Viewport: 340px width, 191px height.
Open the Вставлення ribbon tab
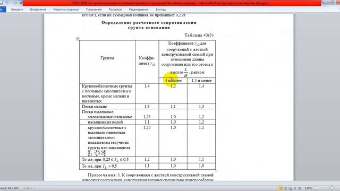(x=38, y=10)
